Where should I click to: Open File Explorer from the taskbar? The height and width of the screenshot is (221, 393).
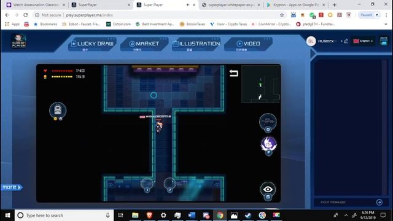(x=135, y=215)
